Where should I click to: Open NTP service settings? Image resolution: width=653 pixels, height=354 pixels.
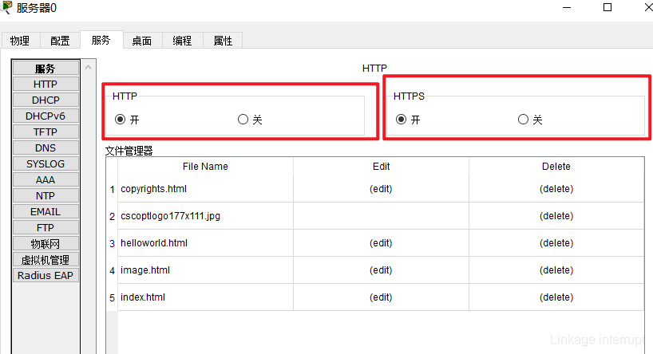click(46, 196)
